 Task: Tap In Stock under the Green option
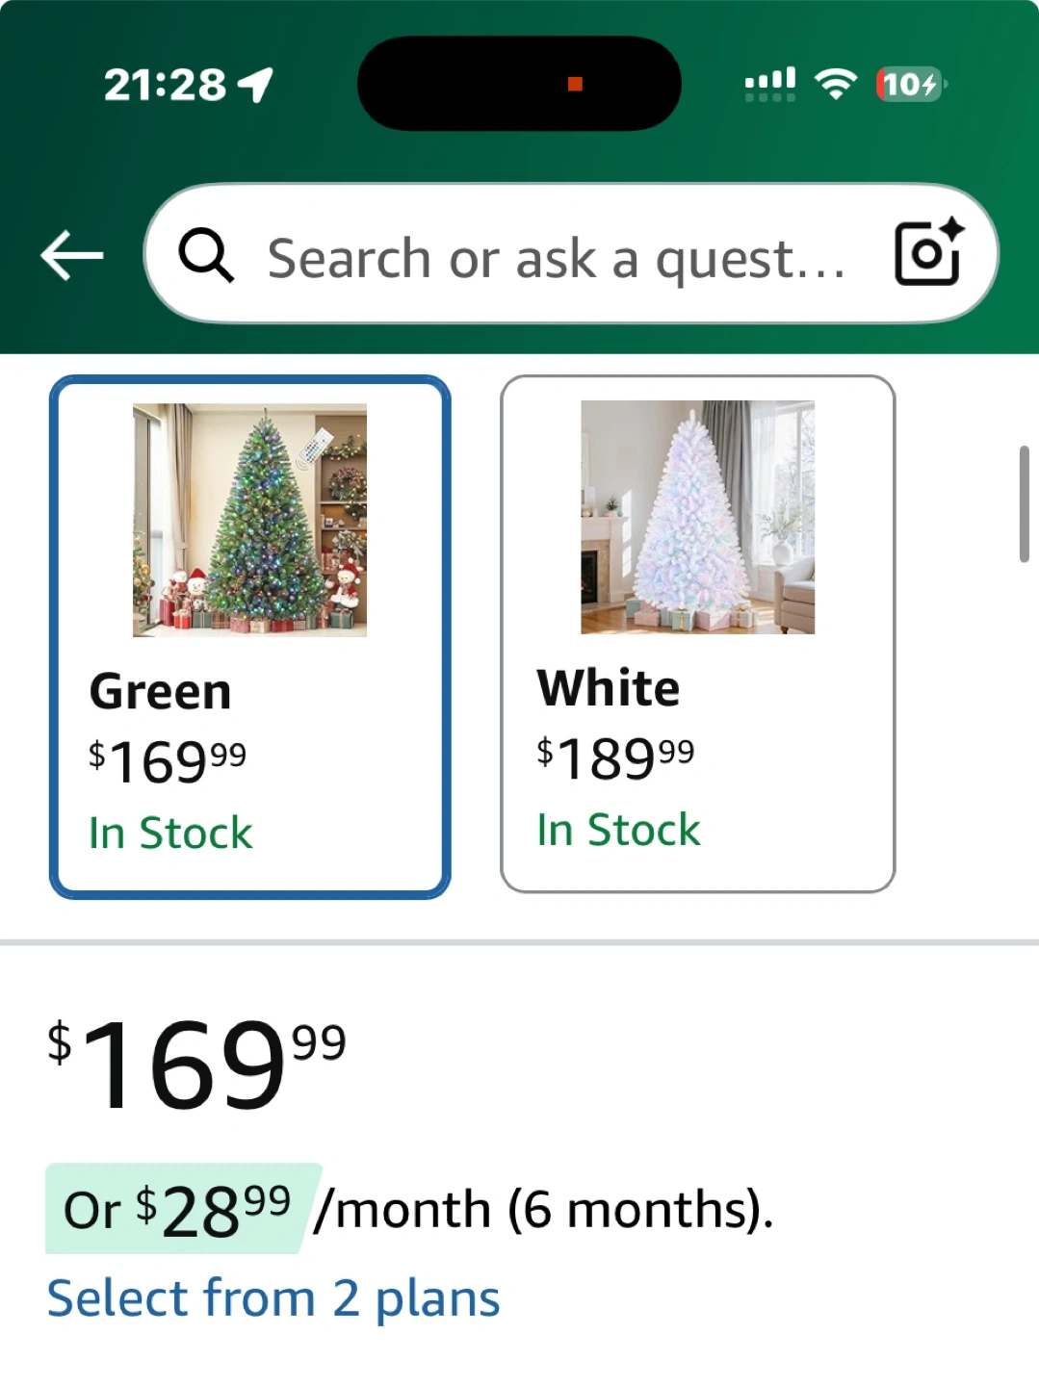pos(170,833)
